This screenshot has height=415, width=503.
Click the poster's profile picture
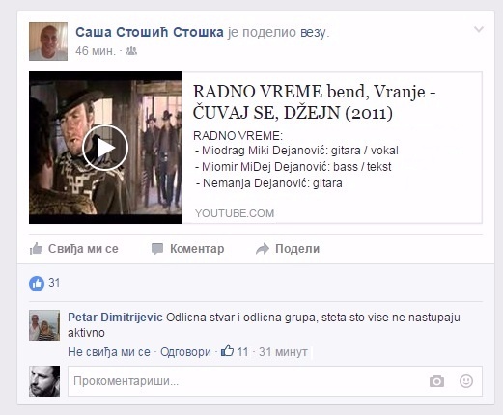(48, 41)
